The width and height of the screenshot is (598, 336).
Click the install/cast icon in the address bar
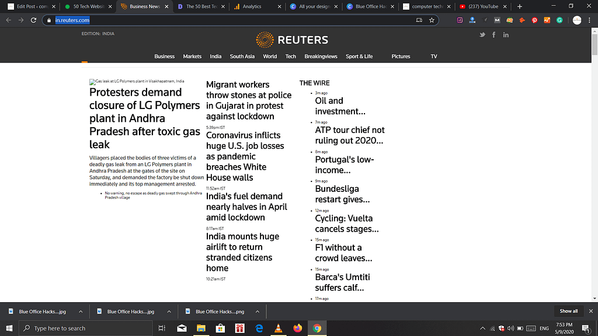419,20
